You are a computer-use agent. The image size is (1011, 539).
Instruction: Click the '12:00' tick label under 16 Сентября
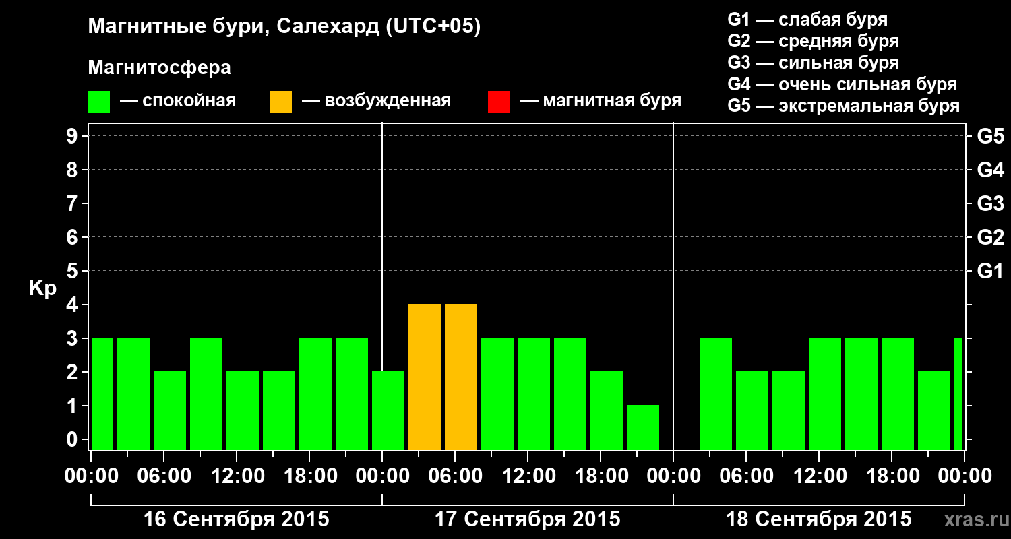click(x=237, y=476)
